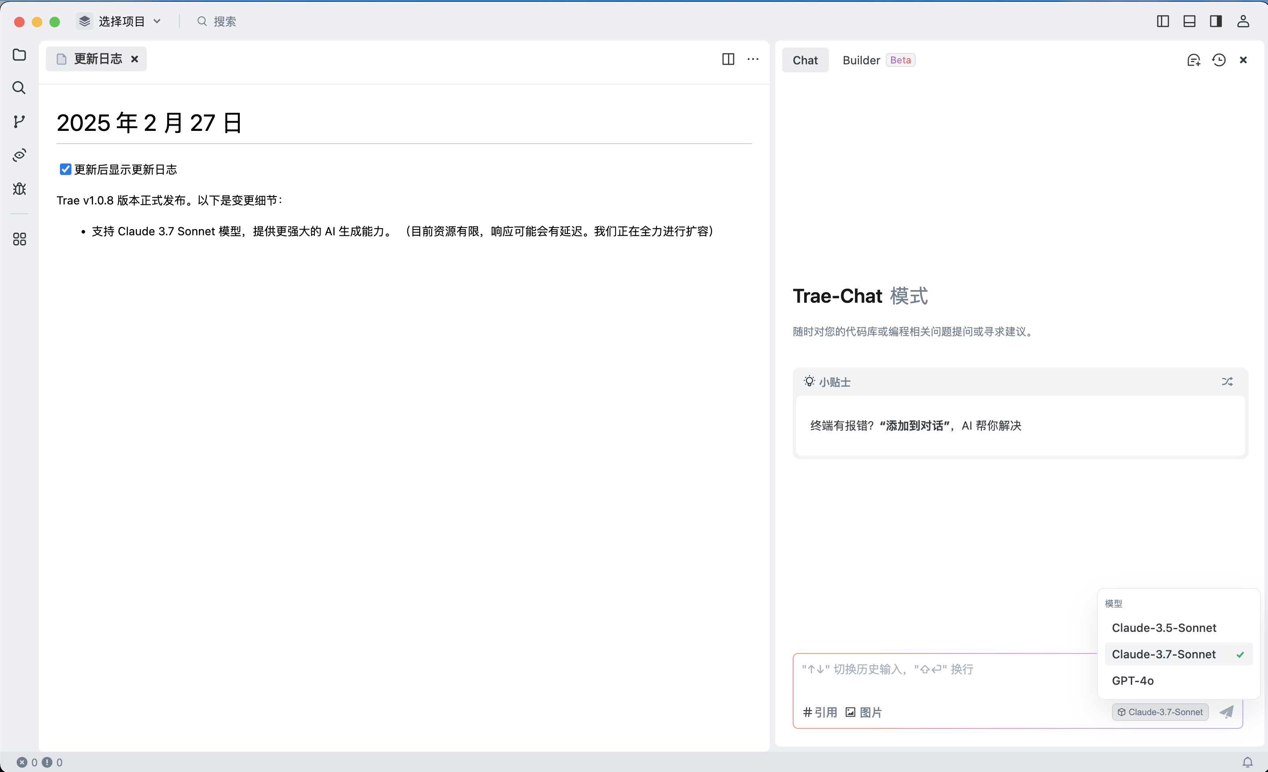1268x772 pixels.
Task: Open the source control branch icon
Action: tap(19, 121)
